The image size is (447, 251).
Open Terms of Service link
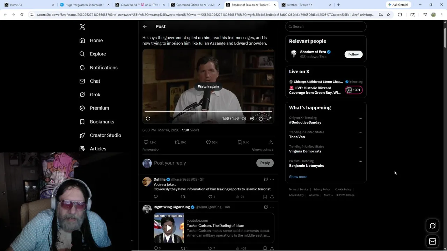coord(299,190)
